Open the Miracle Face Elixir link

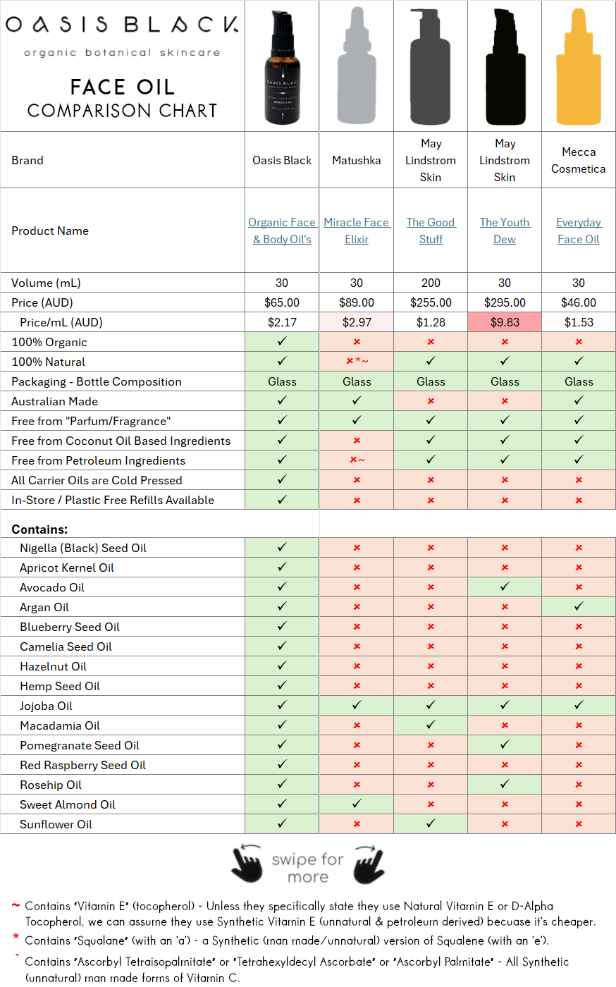(x=357, y=231)
